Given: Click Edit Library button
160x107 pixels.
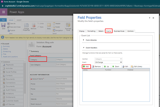Looking at the screenshot, I should tap(137, 67).
